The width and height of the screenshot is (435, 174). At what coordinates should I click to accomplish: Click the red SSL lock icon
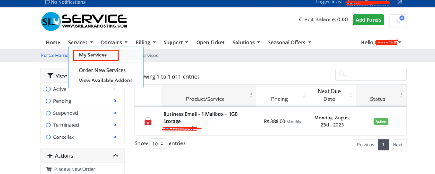(x=148, y=121)
